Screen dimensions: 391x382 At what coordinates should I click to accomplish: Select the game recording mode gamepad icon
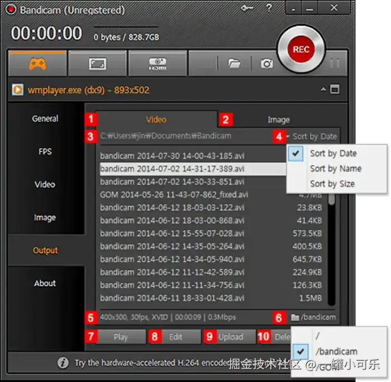(x=37, y=64)
